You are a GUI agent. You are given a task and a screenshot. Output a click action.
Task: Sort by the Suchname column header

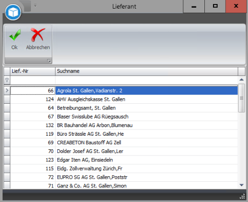tap(147, 71)
